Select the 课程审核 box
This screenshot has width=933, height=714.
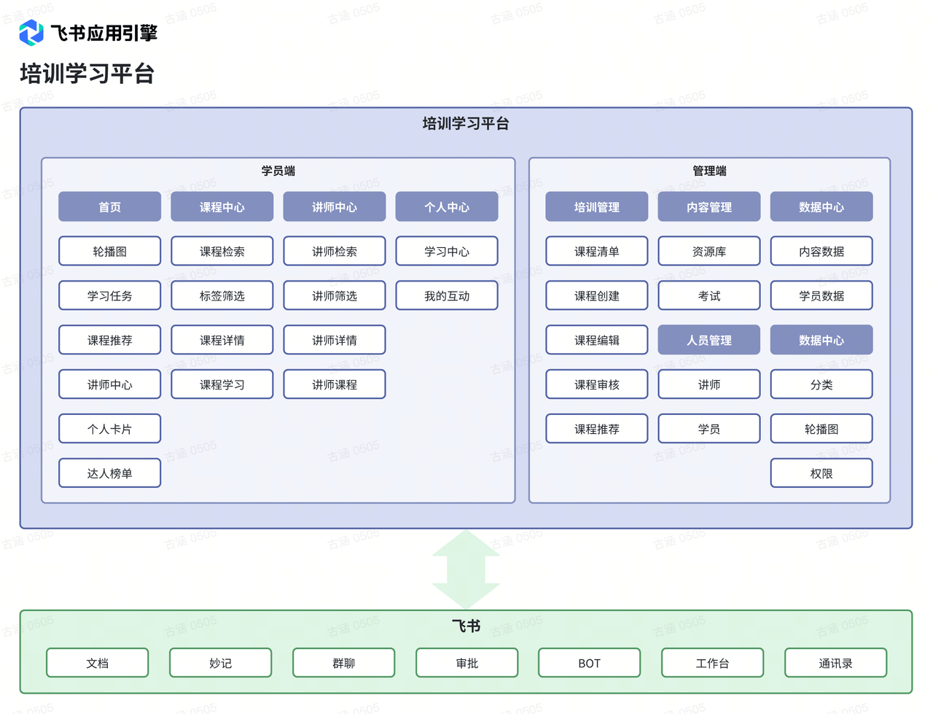pos(597,384)
